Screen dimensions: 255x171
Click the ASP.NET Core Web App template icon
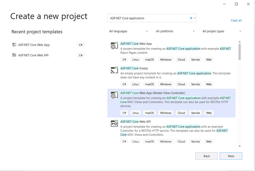point(114,46)
